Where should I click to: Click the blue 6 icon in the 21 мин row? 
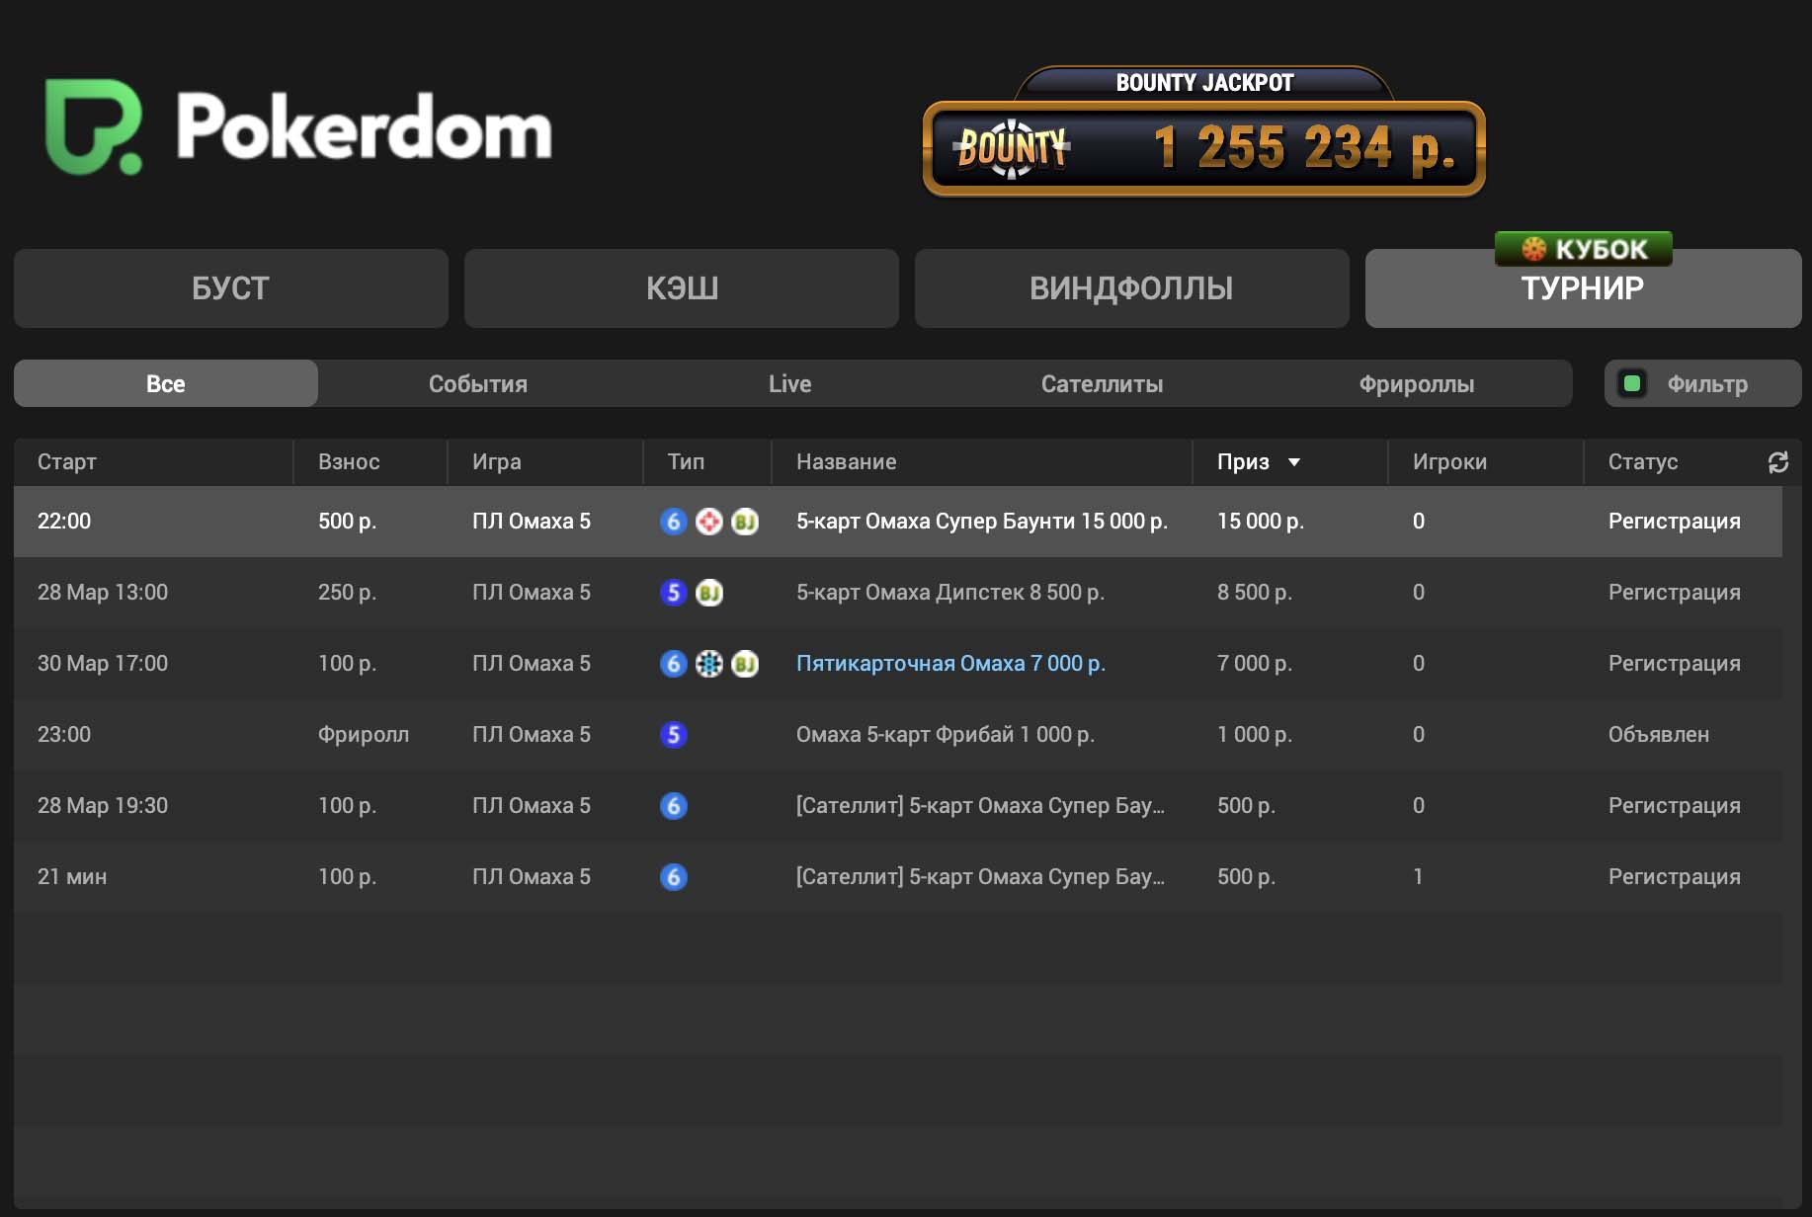[673, 877]
